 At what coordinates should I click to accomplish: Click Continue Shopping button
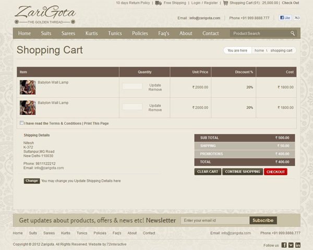[243, 172]
